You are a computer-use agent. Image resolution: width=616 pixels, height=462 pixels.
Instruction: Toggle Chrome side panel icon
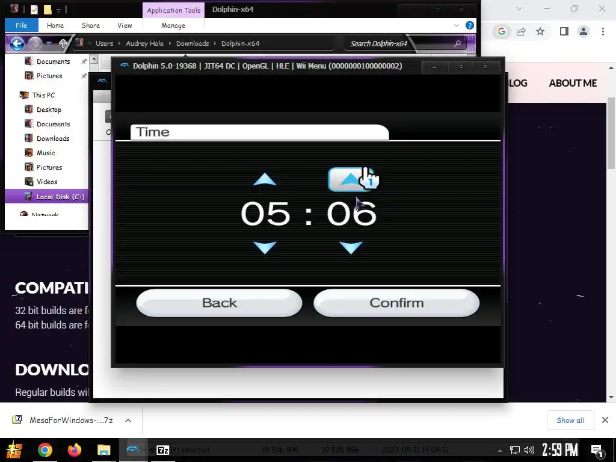(564, 31)
